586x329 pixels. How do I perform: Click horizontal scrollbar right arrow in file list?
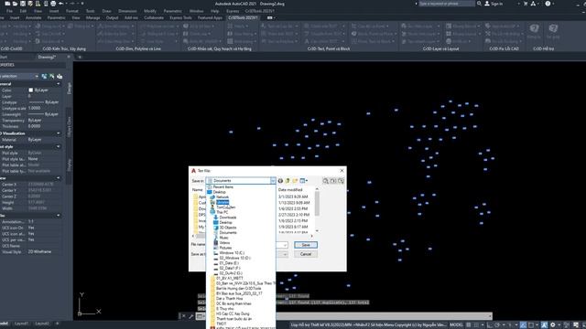pyautogui.click(x=311, y=236)
